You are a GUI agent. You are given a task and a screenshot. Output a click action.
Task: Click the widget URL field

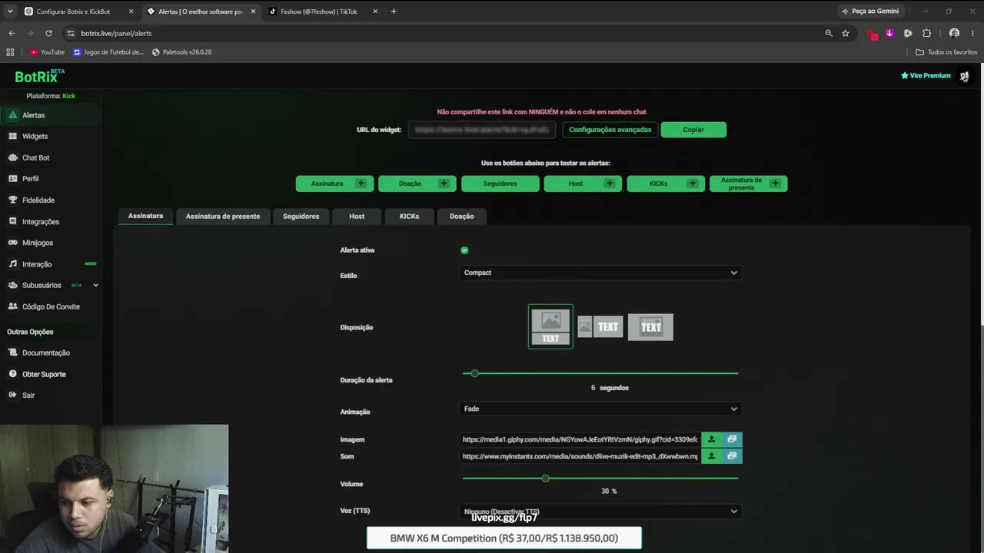coord(482,130)
